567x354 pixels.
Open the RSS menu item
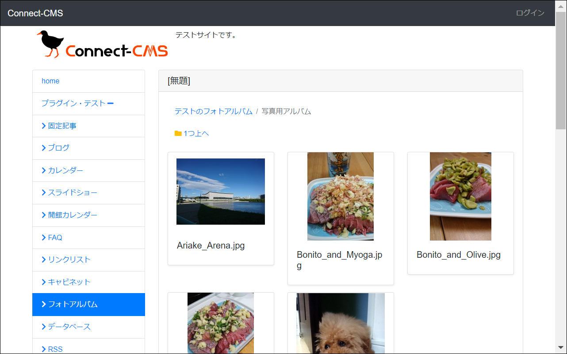click(x=88, y=346)
